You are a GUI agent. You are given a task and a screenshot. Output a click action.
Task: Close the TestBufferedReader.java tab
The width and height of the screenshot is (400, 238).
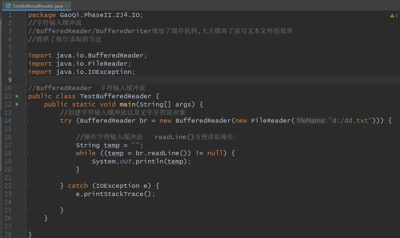click(x=67, y=6)
